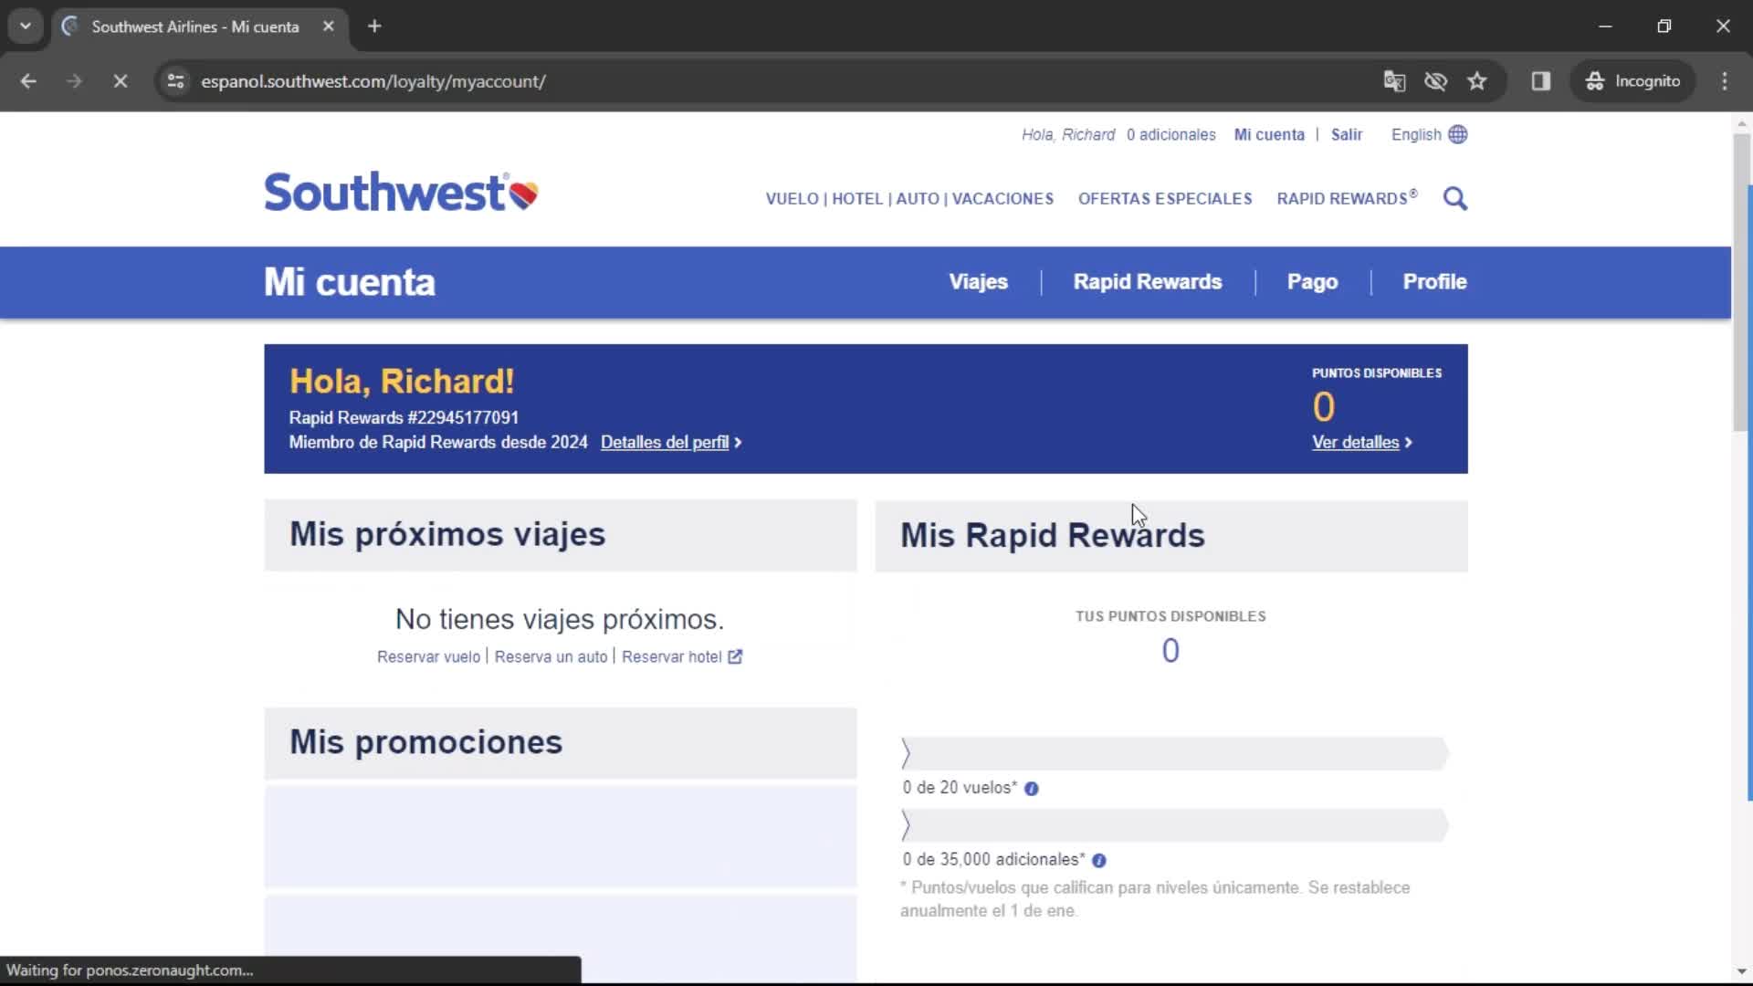Click the info icon next to 20 vuelos

point(1032,787)
